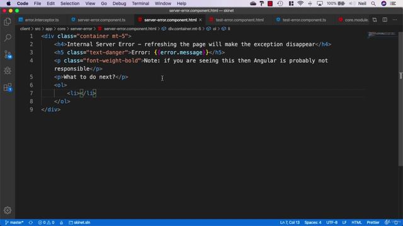Image resolution: width=403 pixels, height=226 pixels.
Task: Open Spotlight search in macOS menu bar
Action: pyautogui.click(x=373, y=3)
